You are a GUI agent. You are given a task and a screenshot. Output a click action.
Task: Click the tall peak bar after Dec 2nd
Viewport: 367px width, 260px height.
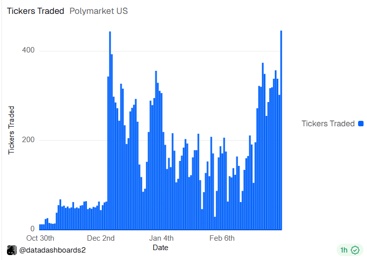[110, 129]
